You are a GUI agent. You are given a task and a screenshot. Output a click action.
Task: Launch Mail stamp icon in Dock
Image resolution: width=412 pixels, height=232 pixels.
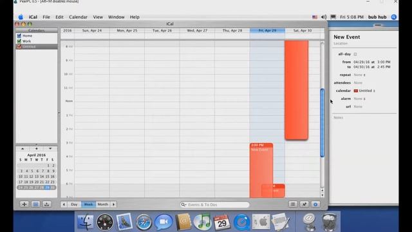(124, 222)
